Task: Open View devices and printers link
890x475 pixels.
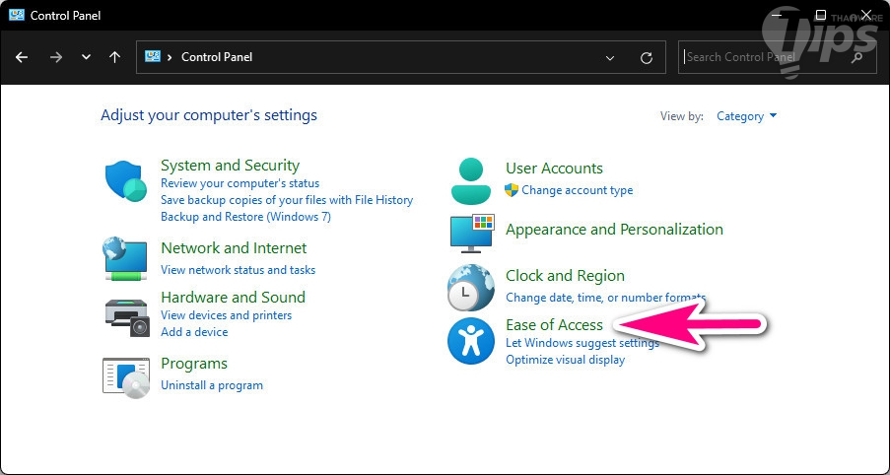Action: click(x=226, y=315)
